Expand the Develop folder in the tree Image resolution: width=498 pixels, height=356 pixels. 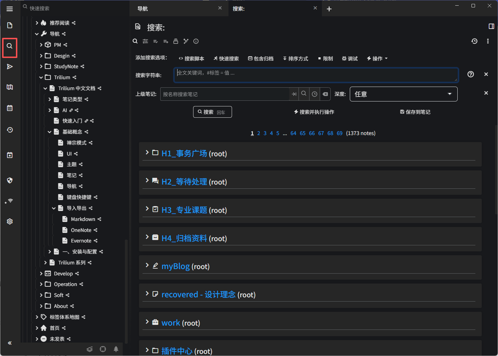pyautogui.click(x=41, y=274)
